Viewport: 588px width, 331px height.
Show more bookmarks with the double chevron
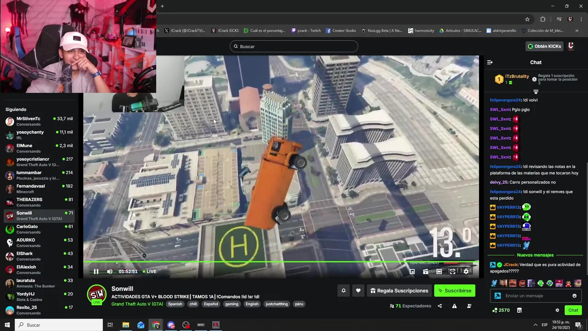coord(577,31)
